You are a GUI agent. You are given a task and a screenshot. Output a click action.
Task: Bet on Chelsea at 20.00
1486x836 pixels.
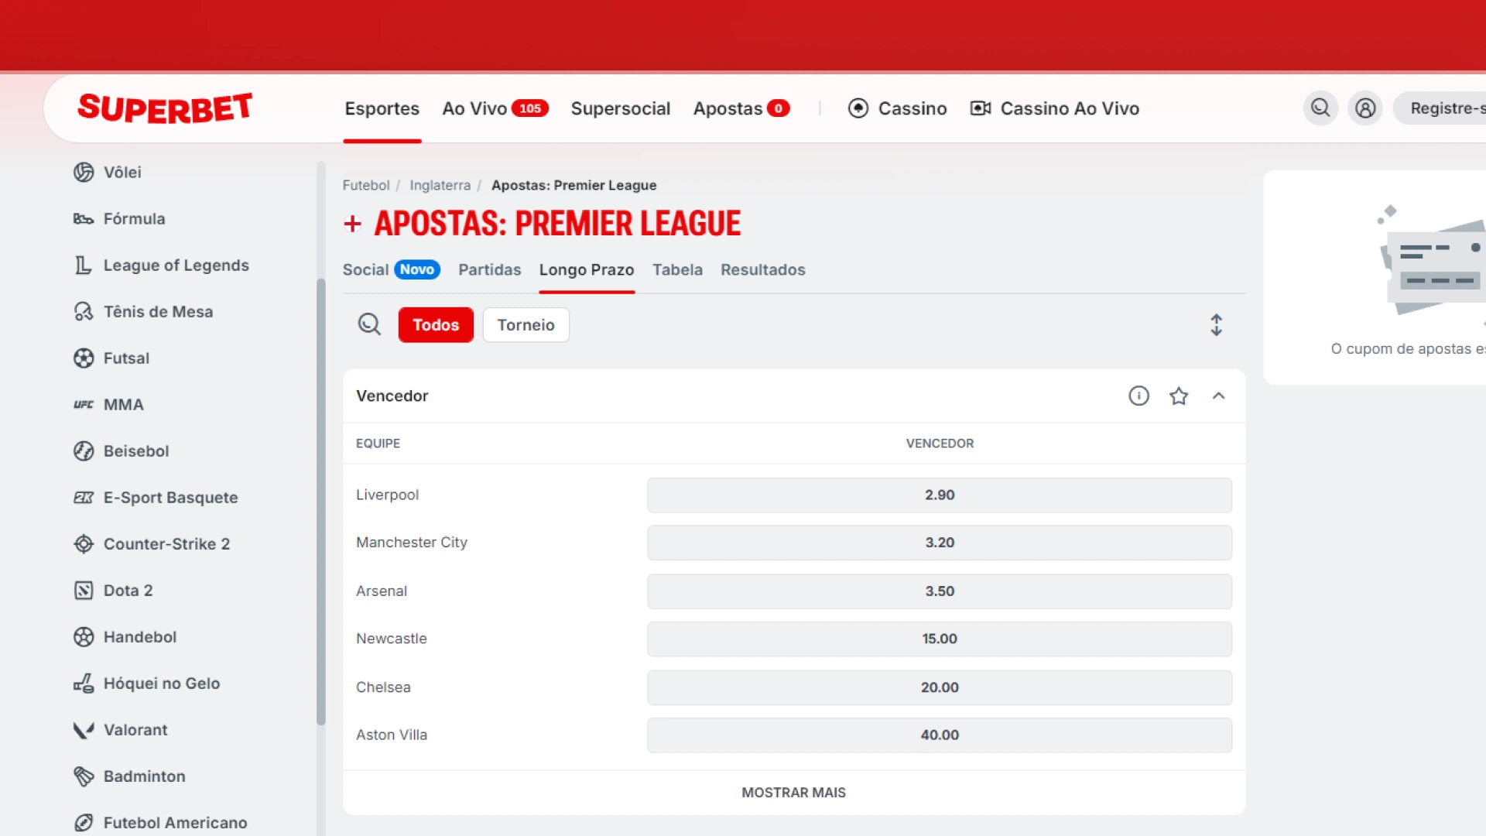click(x=940, y=687)
